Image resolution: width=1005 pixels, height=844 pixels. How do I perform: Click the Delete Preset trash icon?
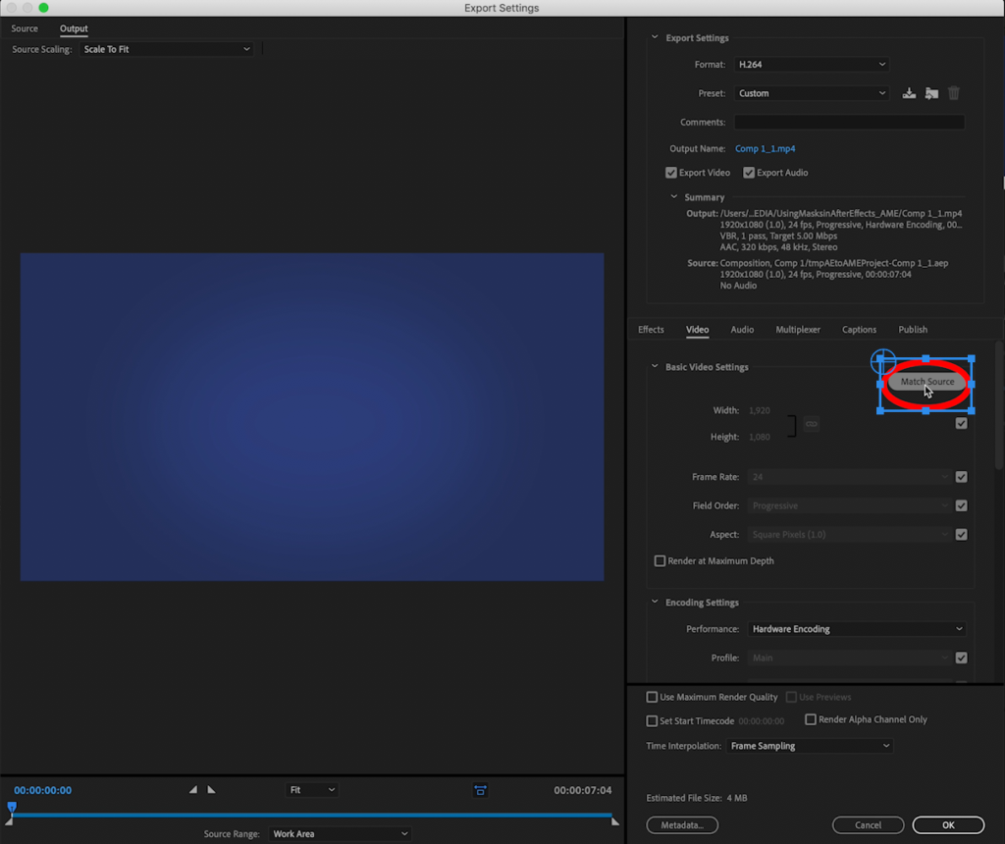954,93
